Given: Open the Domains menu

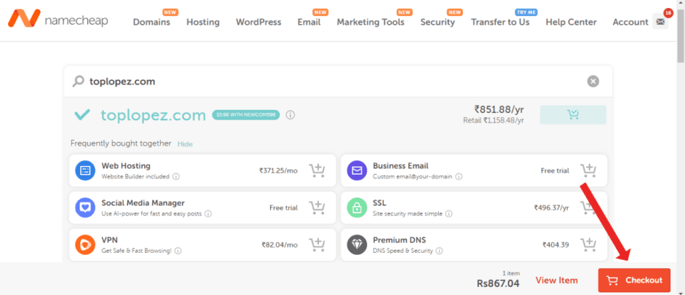Looking at the screenshot, I should coord(152,22).
